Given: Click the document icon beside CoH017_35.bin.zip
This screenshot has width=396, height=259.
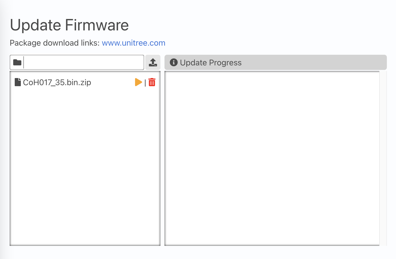Looking at the screenshot, I should 18,82.
